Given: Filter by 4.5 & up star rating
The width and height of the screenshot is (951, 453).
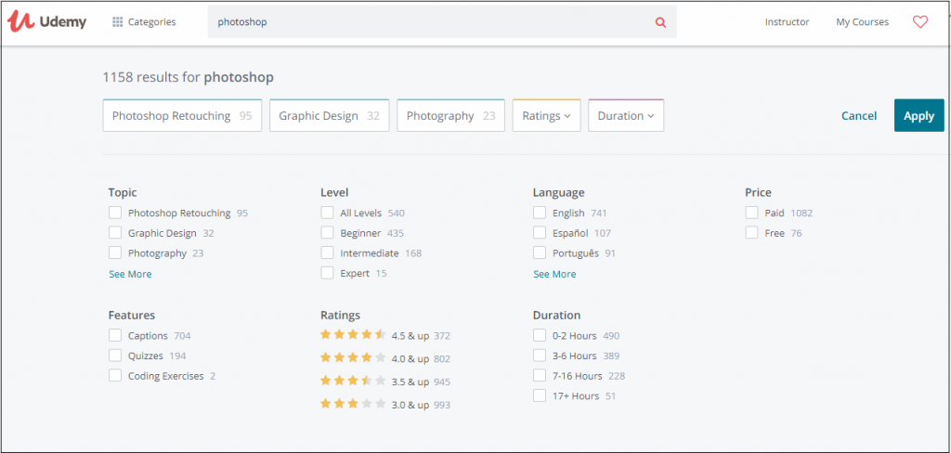Looking at the screenshot, I should pyautogui.click(x=385, y=335).
